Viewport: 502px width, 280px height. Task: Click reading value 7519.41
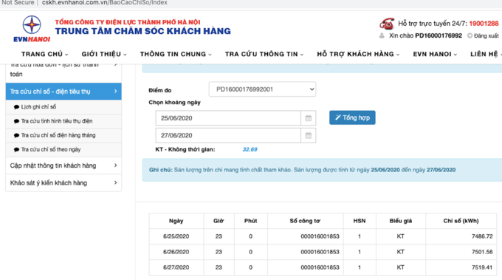(482, 267)
